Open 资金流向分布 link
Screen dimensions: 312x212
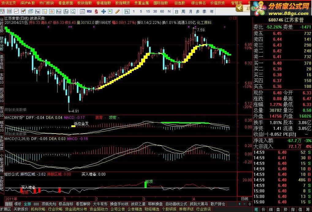(x=76, y=209)
